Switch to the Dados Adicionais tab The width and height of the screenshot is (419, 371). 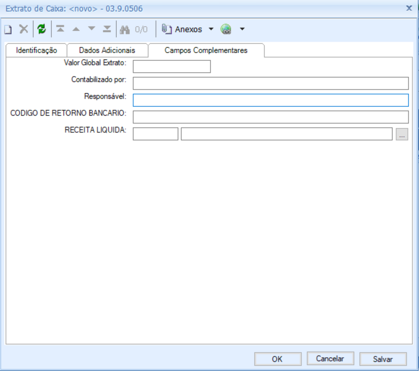(x=107, y=51)
